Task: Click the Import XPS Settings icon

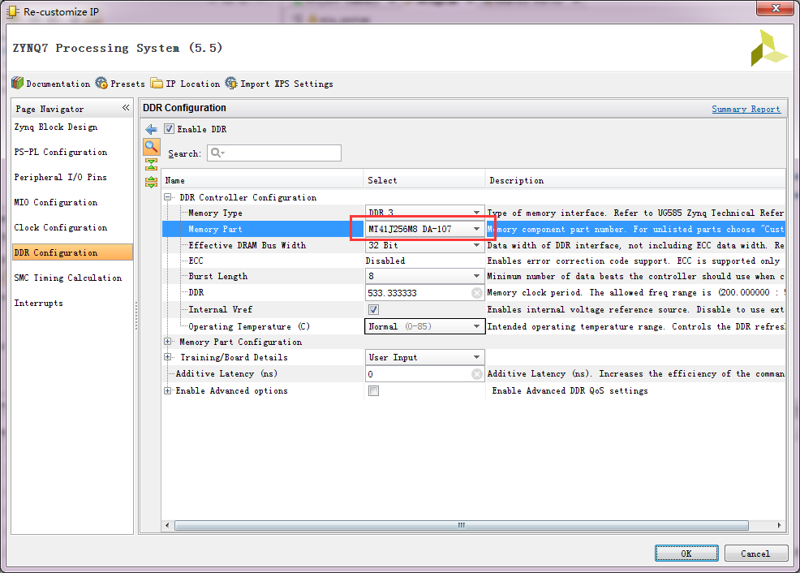Action: (231, 83)
